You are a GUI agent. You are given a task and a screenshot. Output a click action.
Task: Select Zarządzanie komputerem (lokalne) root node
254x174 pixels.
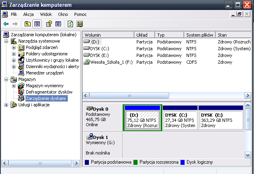(43, 35)
